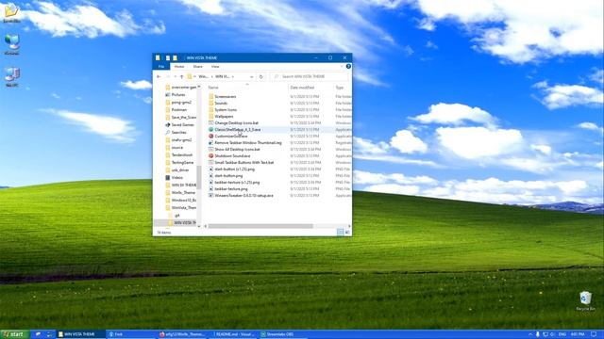Image resolution: width=604 pixels, height=339 pixels.
Task: Show hidden tray icons chevron
Action: 530,334
